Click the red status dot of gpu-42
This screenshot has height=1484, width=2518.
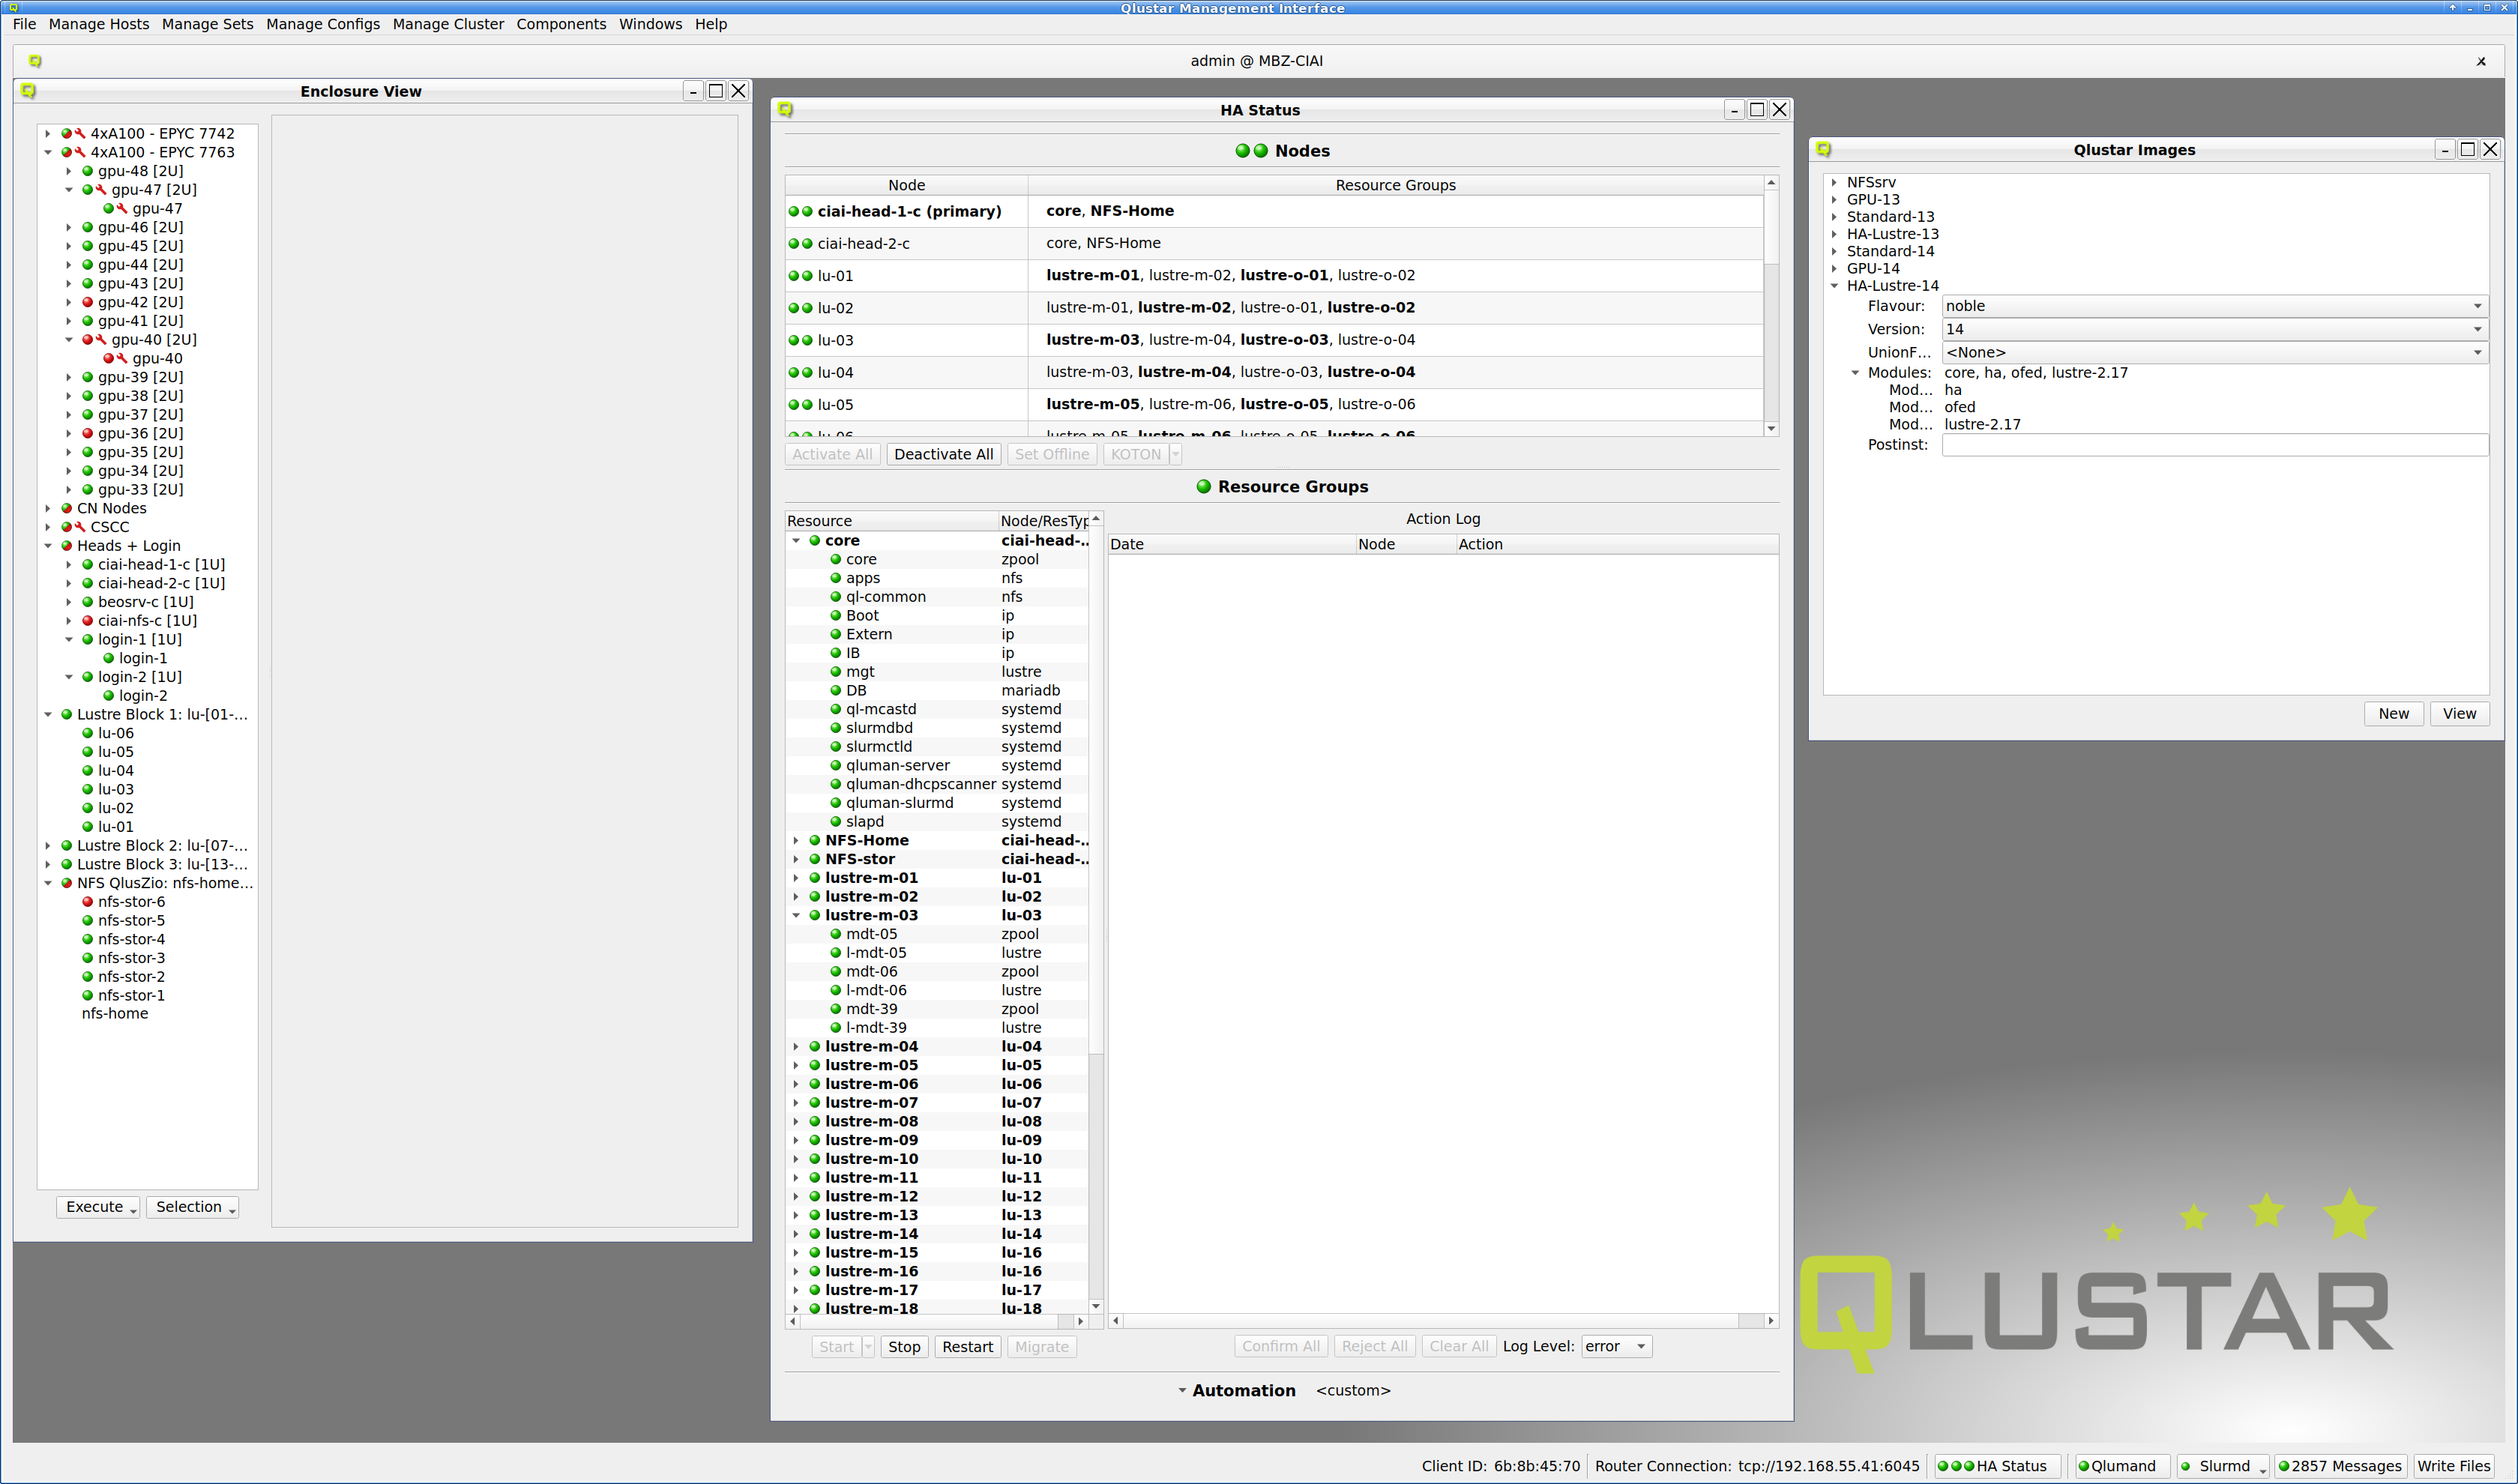87,302
